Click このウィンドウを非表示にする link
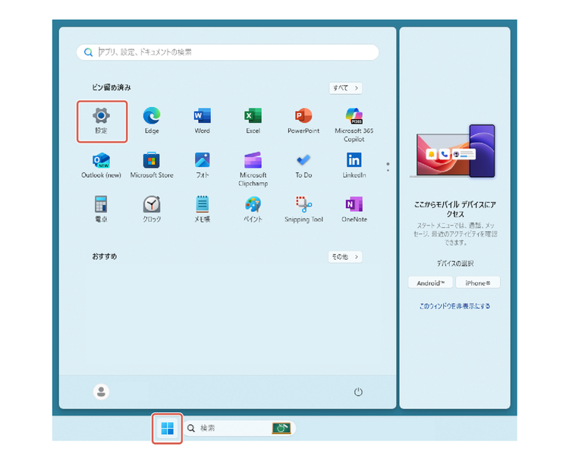569x454 pixels. [x=454, y=306]
